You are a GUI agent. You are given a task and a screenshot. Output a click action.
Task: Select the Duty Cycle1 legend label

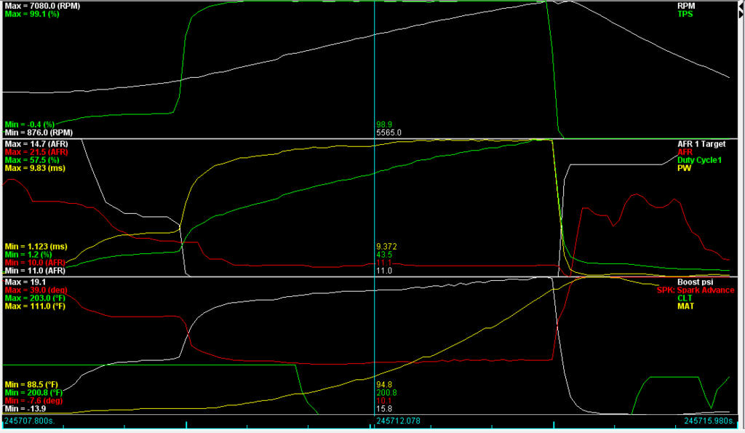pos(700,159)
